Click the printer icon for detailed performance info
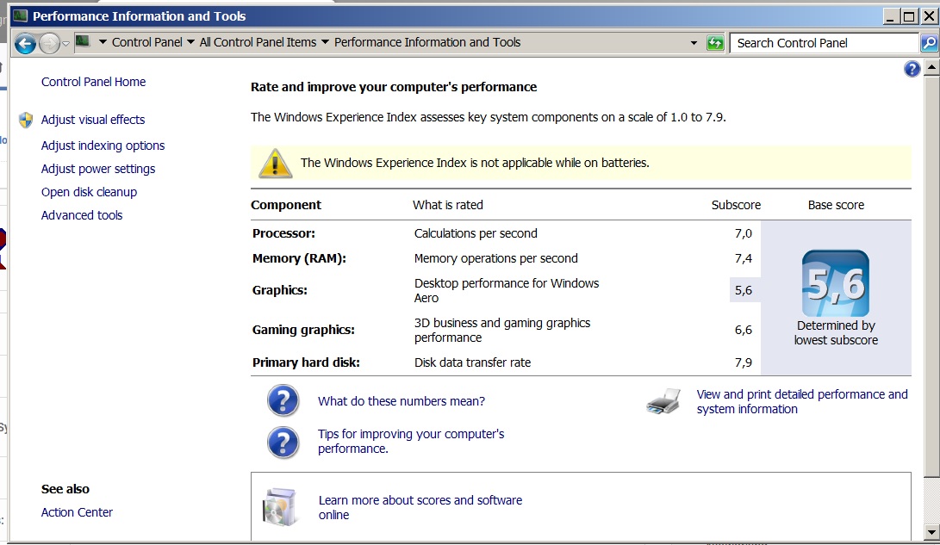This screenshot has height=545, width=940. click(663, 402)
